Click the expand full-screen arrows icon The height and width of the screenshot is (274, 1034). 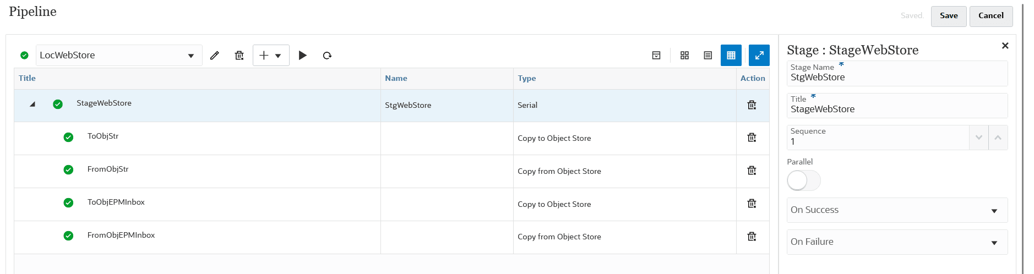(x=759, y=56)
